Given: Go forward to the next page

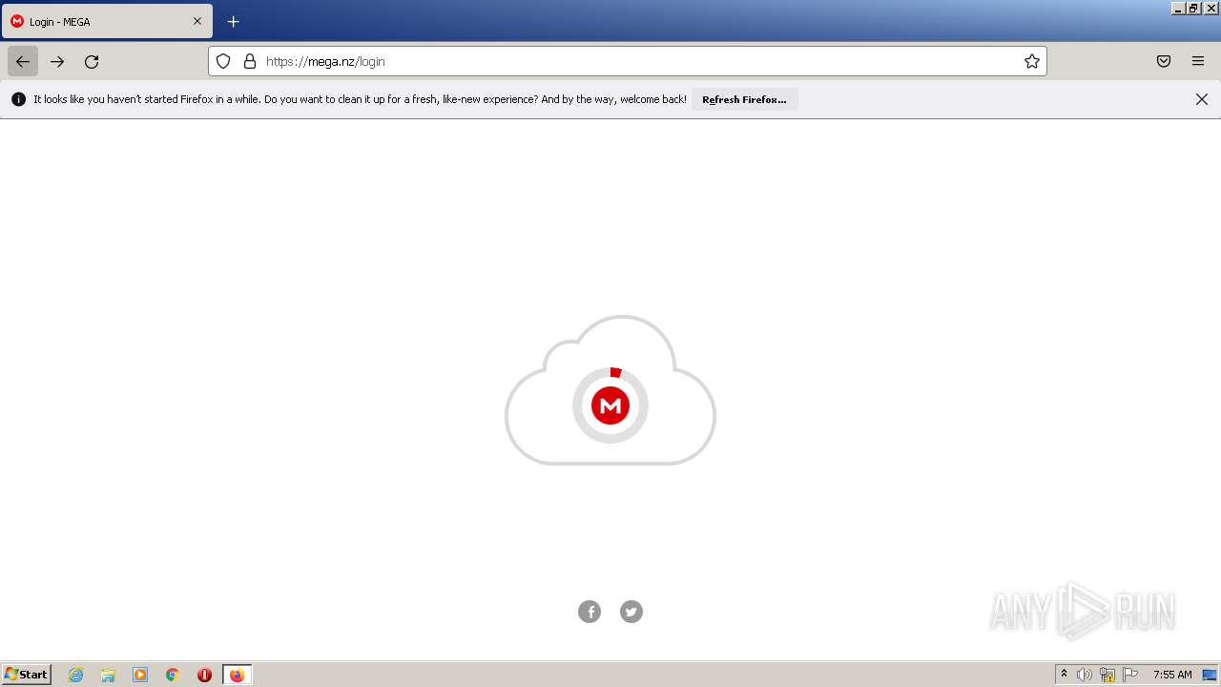Looking at the screenshot, I should 57,61.
